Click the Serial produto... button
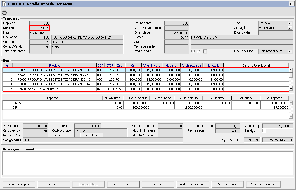296x190 pixels. pos(123,184)
